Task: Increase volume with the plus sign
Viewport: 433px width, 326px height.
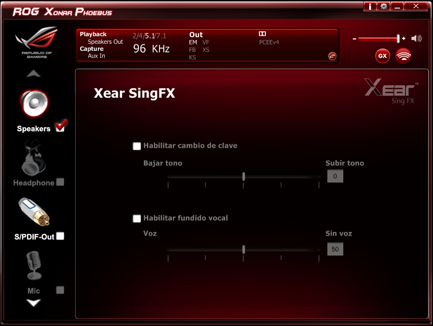Action: (404, 39)
